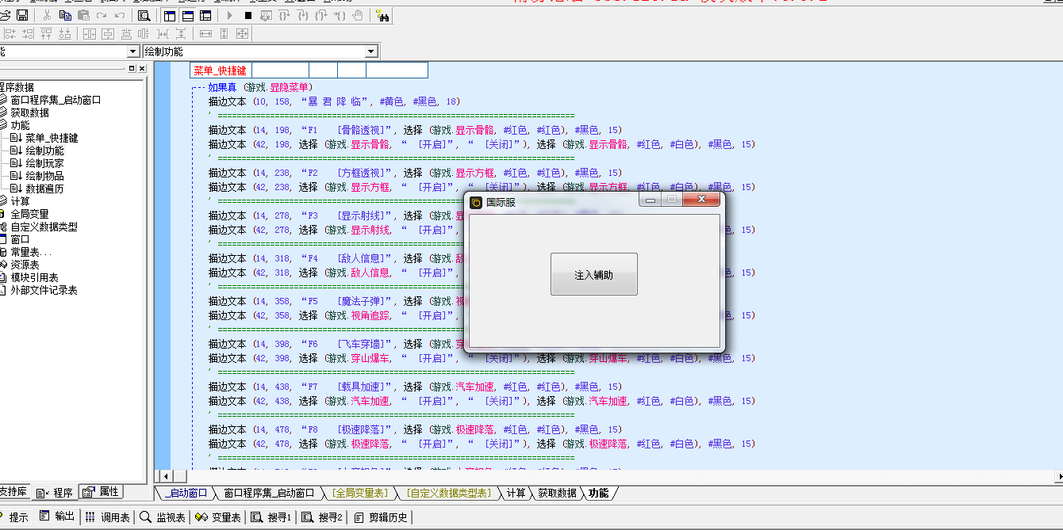Click the Save disk icon in the toolbar
Image resolution: width=1063 pixels, height=530 pixels.
(x=22, y=15)
